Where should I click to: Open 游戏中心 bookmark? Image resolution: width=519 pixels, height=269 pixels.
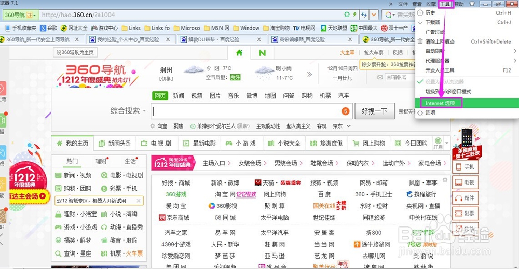coord(104,28)
